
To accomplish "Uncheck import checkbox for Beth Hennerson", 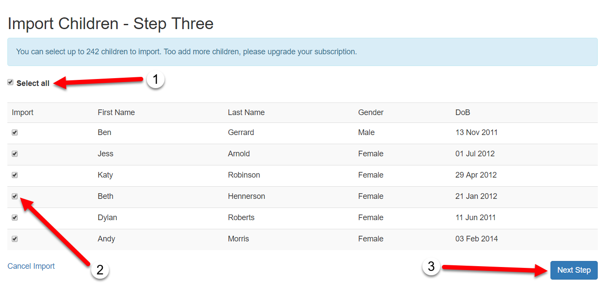I will pyautogui.click(x=15, y=196).
